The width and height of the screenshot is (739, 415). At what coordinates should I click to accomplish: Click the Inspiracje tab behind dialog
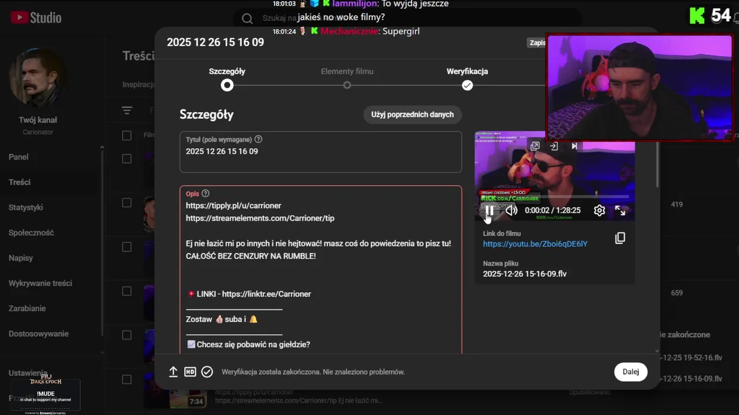(138, 85)
